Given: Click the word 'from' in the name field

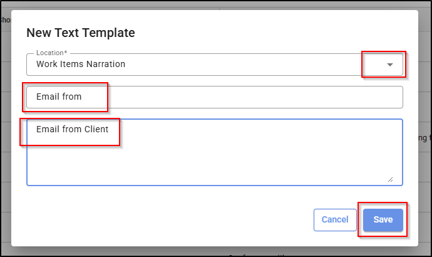Looking at the screenshot, I should [72, 97].
